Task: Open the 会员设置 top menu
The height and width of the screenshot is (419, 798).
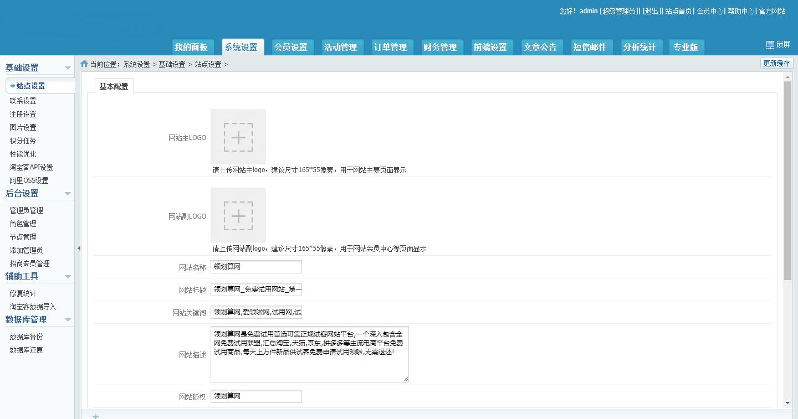Action: (290, 48)
